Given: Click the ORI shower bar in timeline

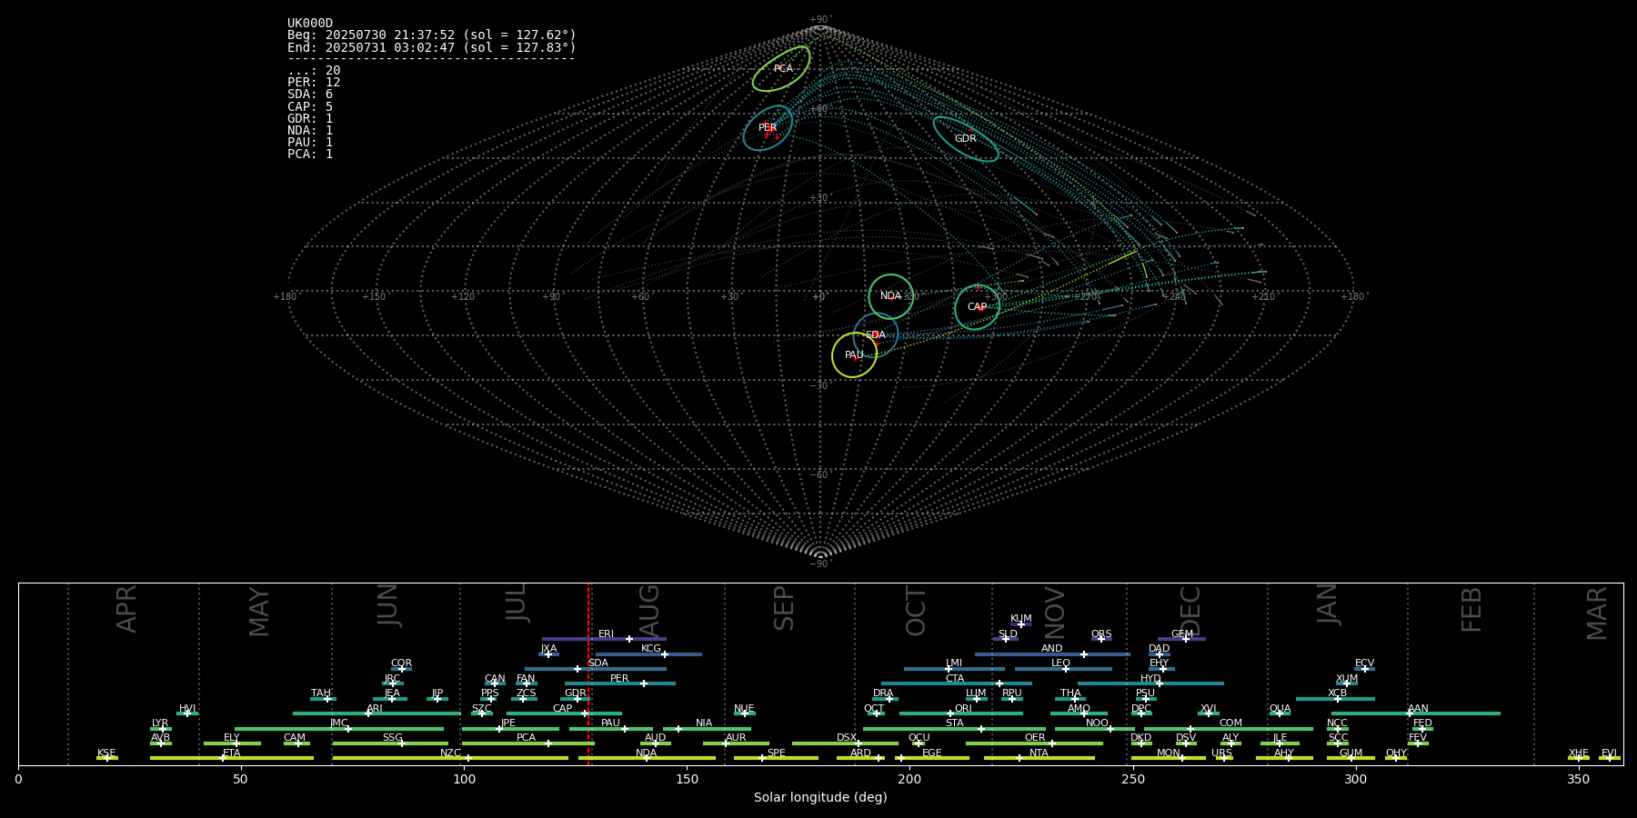Looking at the screenshot, I should [961, 713].
